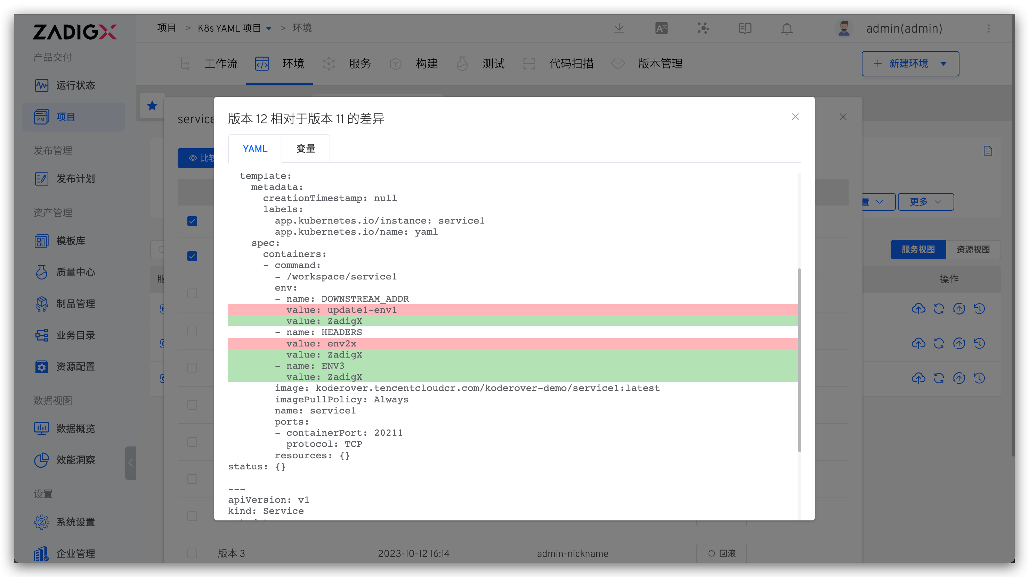Screen dimensions: 1029x577
Task: Check the 版本 3 row checkbox
Action: pyautogui.click(x=192, y=553)
